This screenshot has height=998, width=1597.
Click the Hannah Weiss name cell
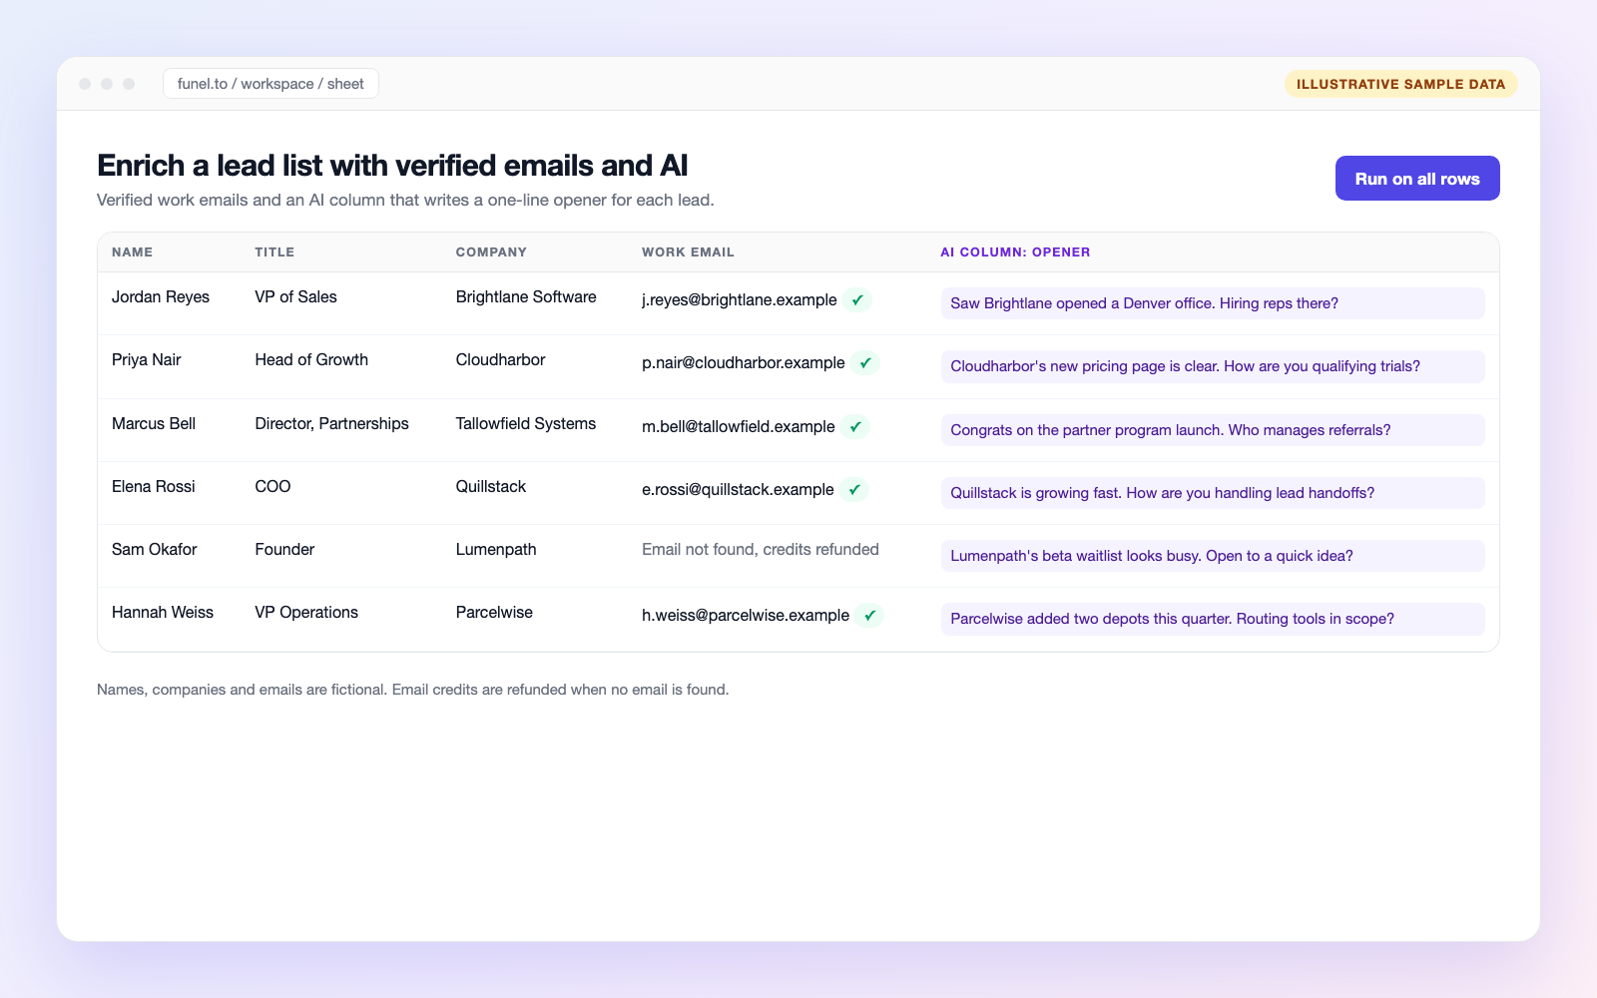coord(163,613)
